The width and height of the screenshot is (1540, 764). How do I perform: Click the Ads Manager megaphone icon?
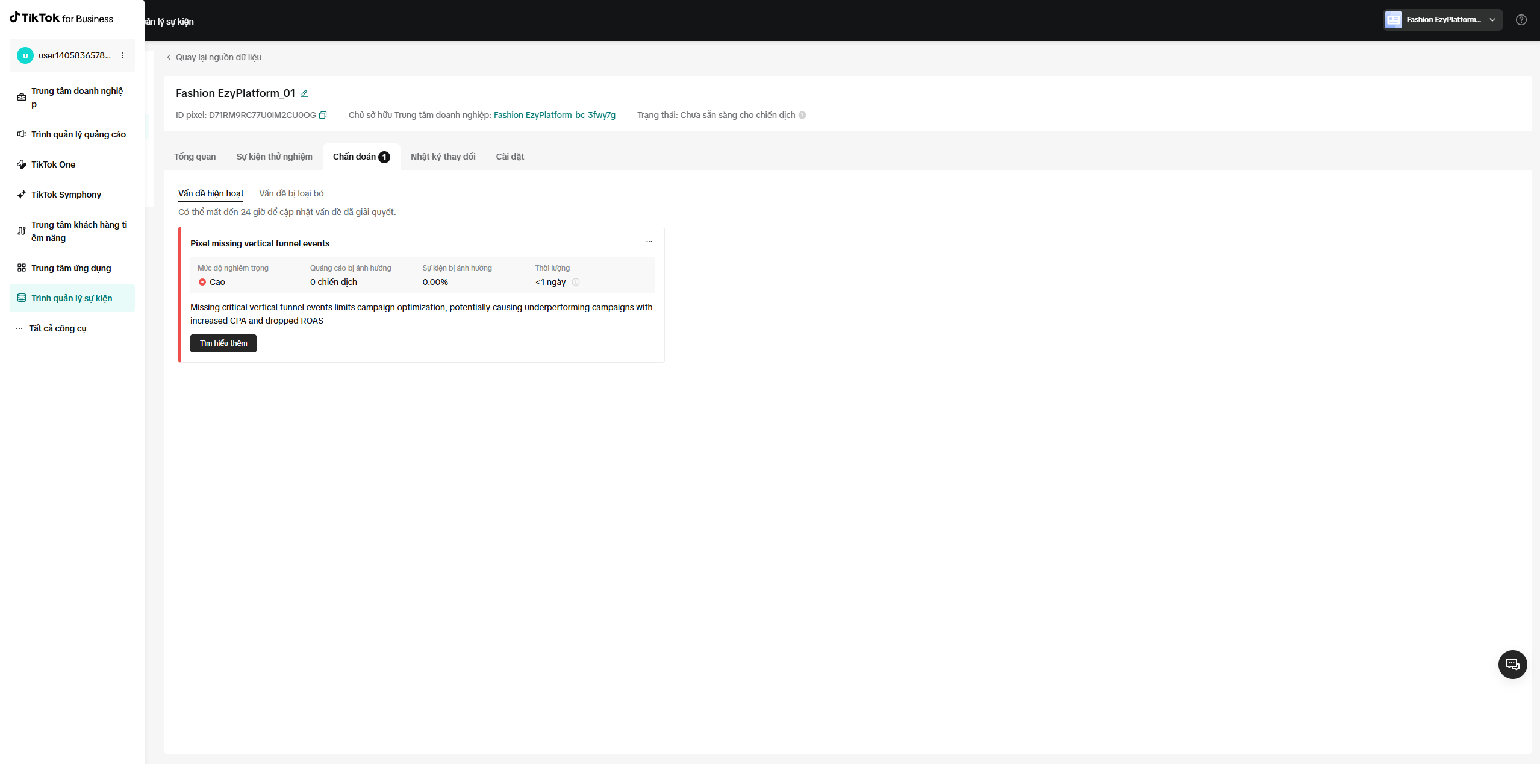(x=22, y=134)
